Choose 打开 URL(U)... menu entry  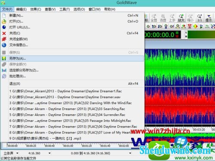[72, 27]
